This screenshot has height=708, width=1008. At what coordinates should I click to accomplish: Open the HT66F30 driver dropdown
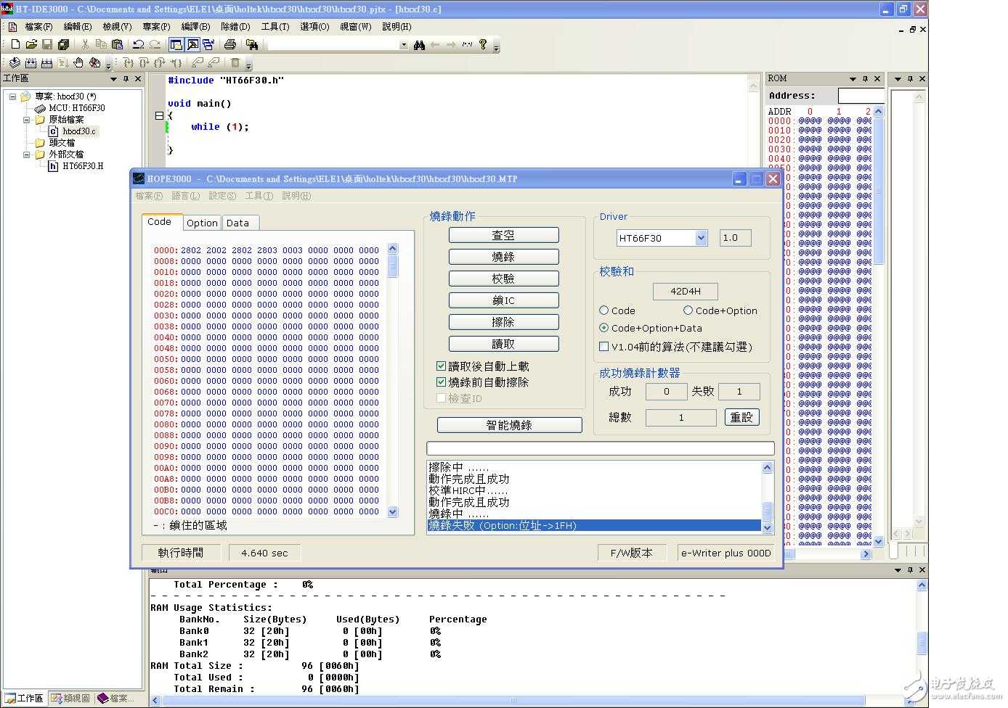pos(701,238)
